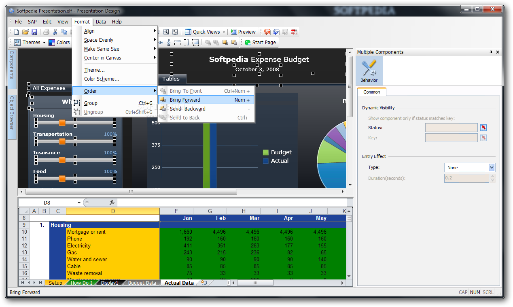The height and width of the screenshot is (307, 513).
Task: Click the Insurance slider orange handle
Action: (x=62, y=160)
